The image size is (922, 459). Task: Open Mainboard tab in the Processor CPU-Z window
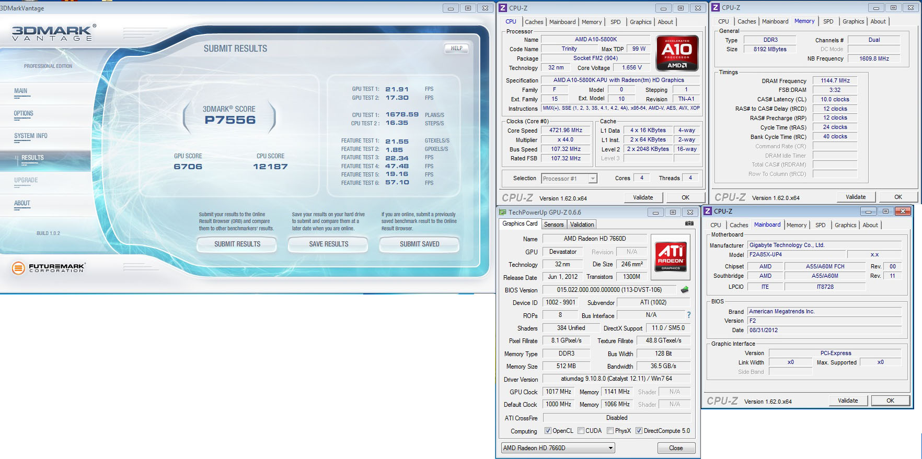click(562, 22)
